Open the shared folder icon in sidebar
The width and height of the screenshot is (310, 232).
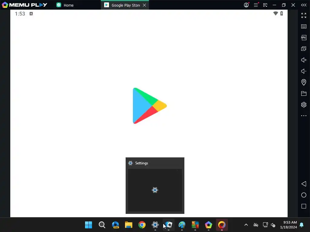pos(304,93)
